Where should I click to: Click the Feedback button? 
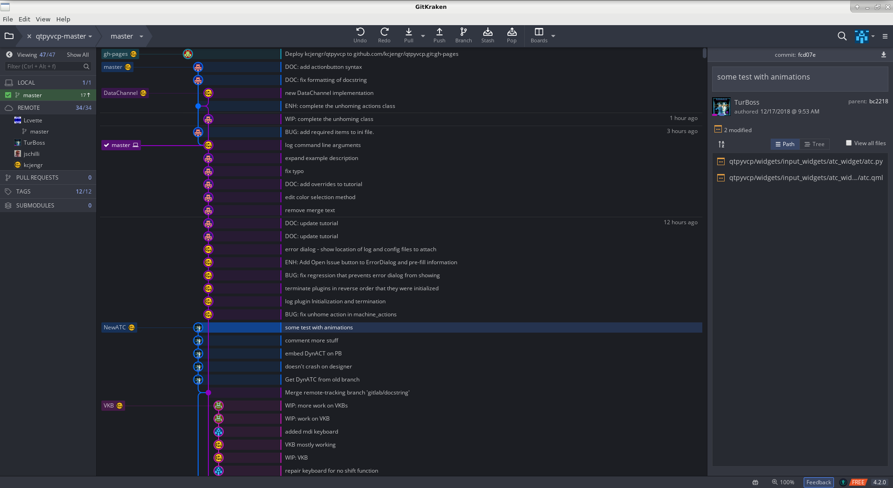tap(819, 482)
